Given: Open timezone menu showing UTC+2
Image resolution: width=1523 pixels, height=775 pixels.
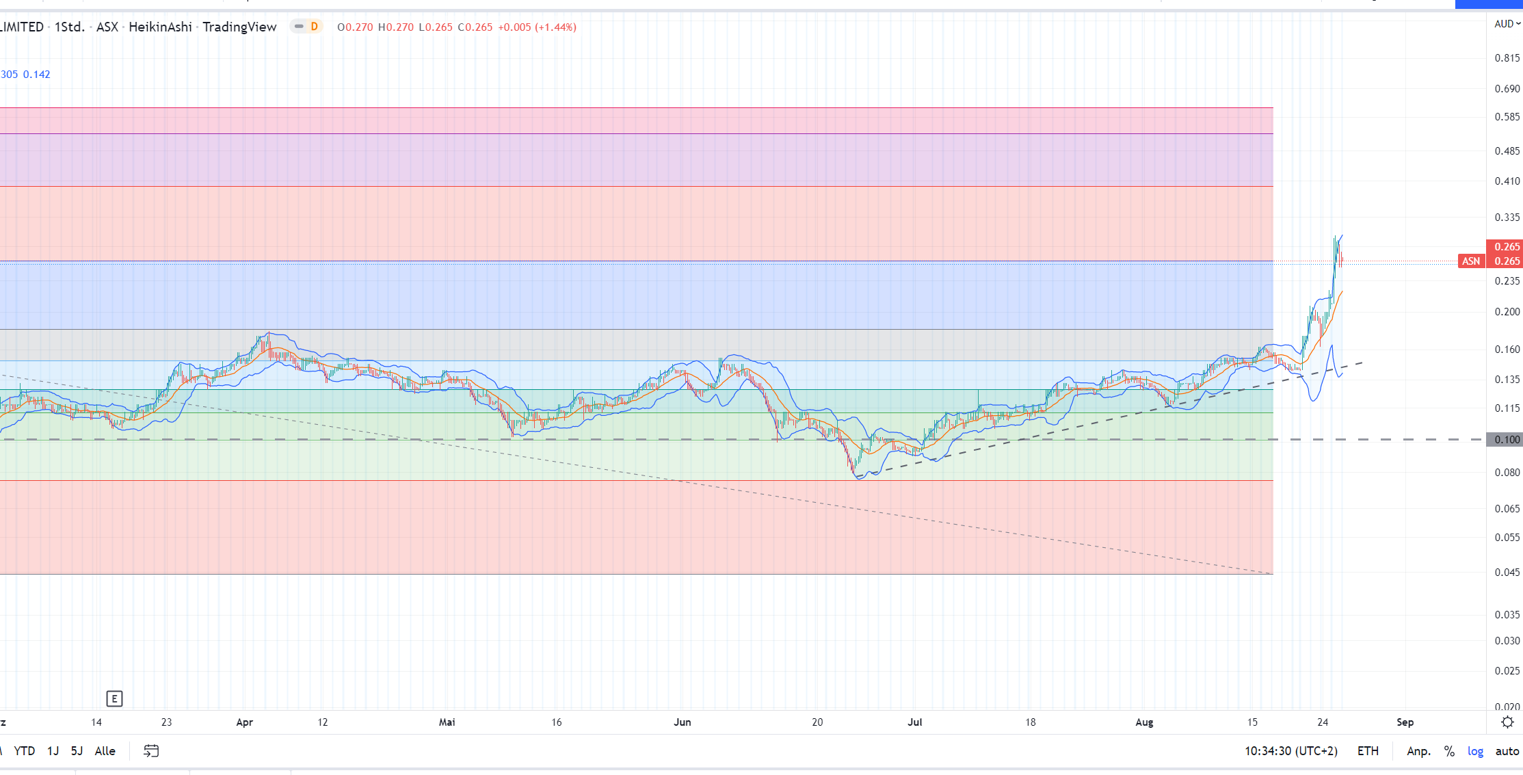Looking at the screenshot, I should tap(1290, 751).
